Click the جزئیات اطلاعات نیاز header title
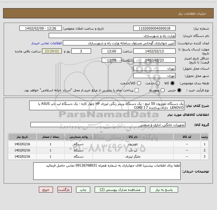The width and height of the screenshot is (217, 210). 192,14
